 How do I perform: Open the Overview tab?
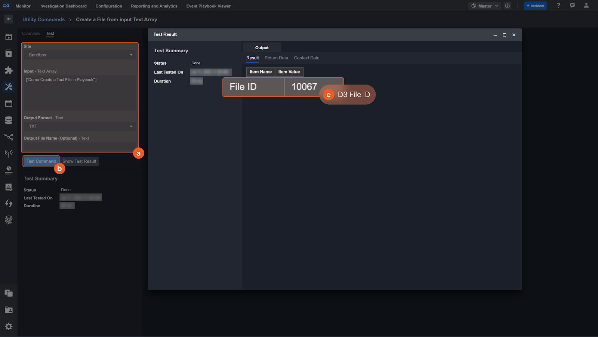pyautogui.click(x=31, y=34)
